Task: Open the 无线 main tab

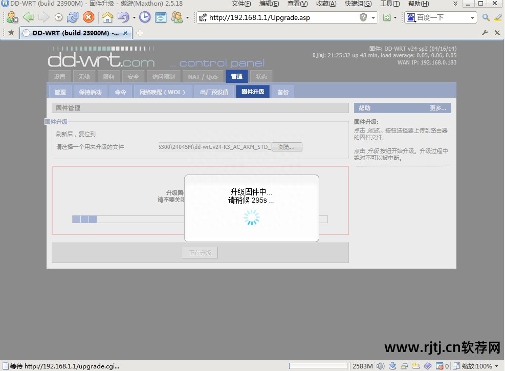Action: click(x=84, y=77)
